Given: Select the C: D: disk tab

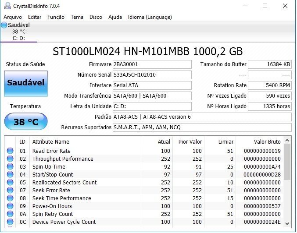Looking at the screenshot, I should (19, 32).
